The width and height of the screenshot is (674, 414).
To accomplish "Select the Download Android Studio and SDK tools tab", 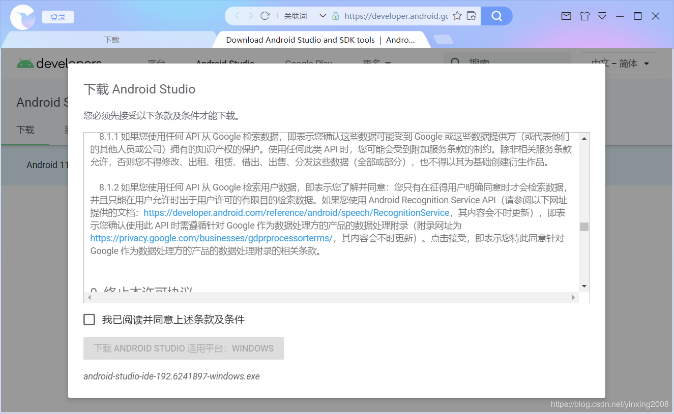I will tap(320, 40).
